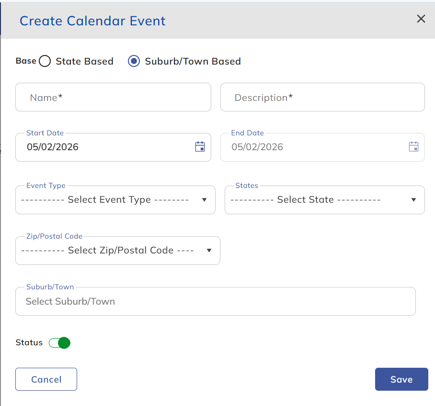Click the Start Date value 05/02/2026
Screen dimensions: 435x406
[53, 147]
